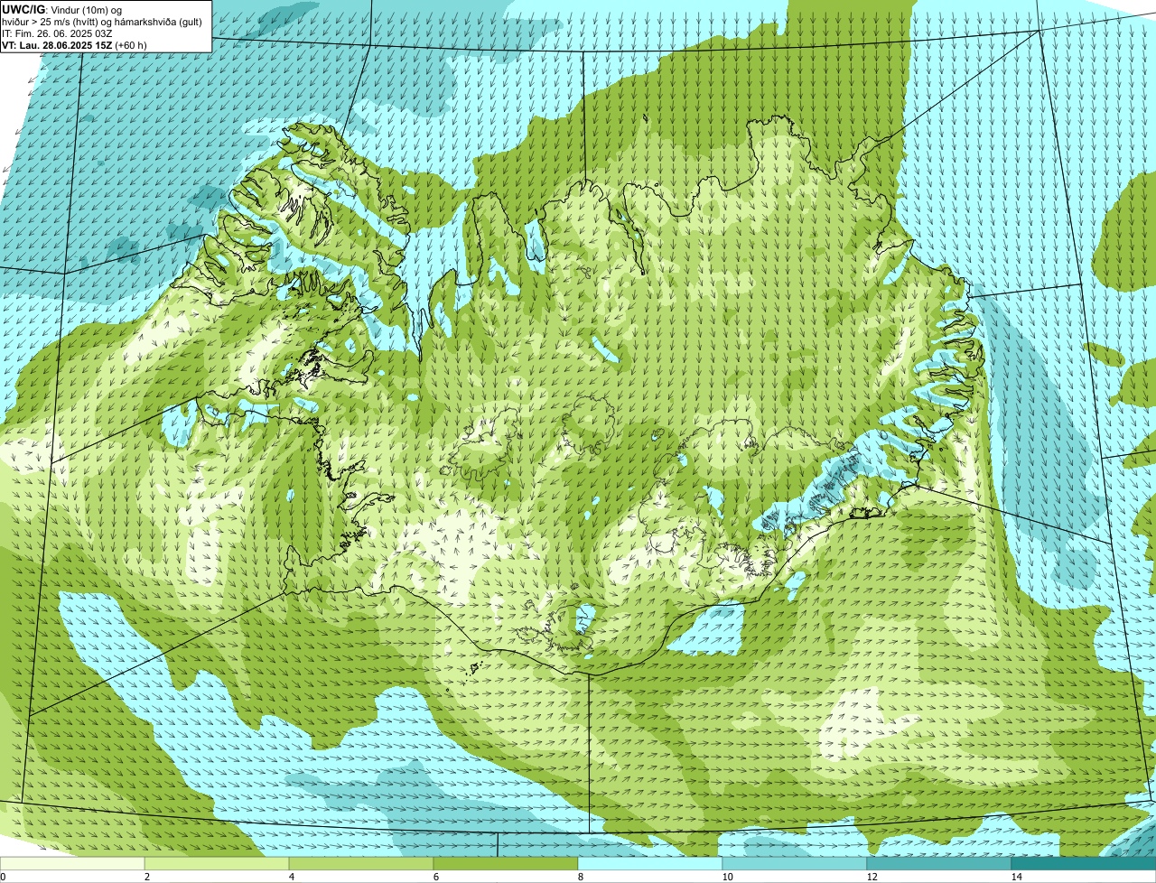Click the 10–12 m/s legend color segment
The image size is (1156, 883).
tap(795, 864)
